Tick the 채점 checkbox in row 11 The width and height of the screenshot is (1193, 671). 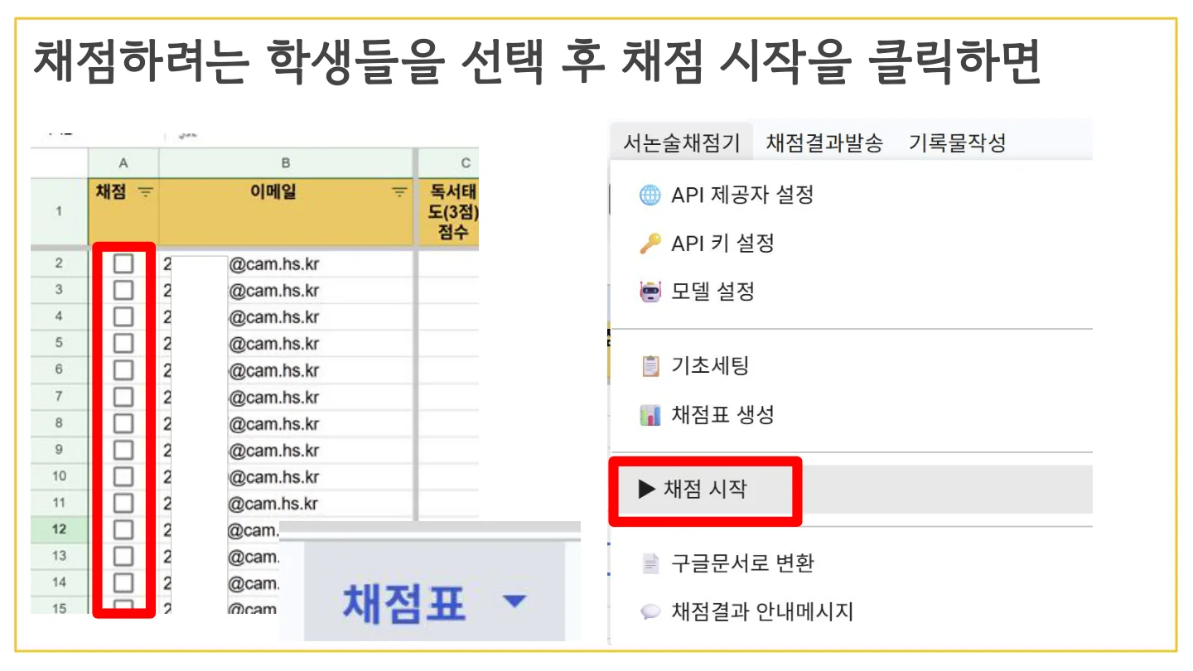pyautogui.click(x=123, y=503)
